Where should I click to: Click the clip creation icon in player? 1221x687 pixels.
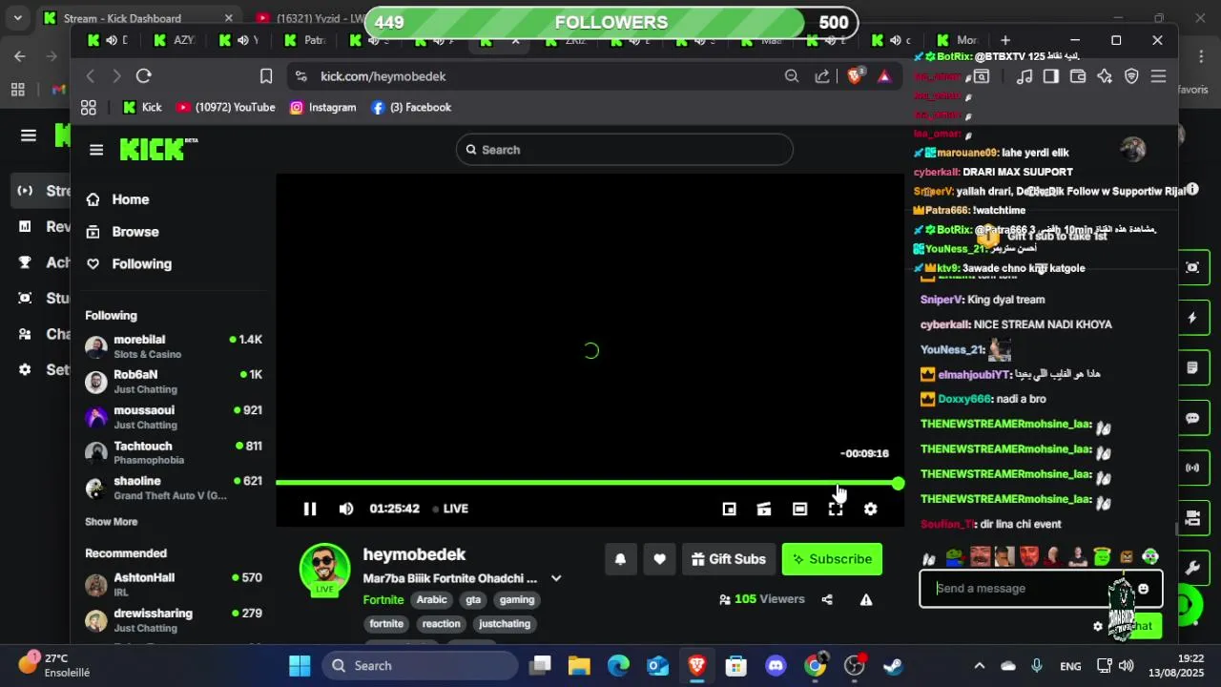coord(764,509)
